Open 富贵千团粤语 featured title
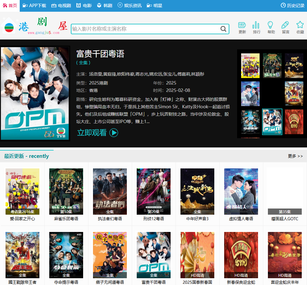This screenshot has width=307, height=285. pyautogui.click(x=100, y=54)
